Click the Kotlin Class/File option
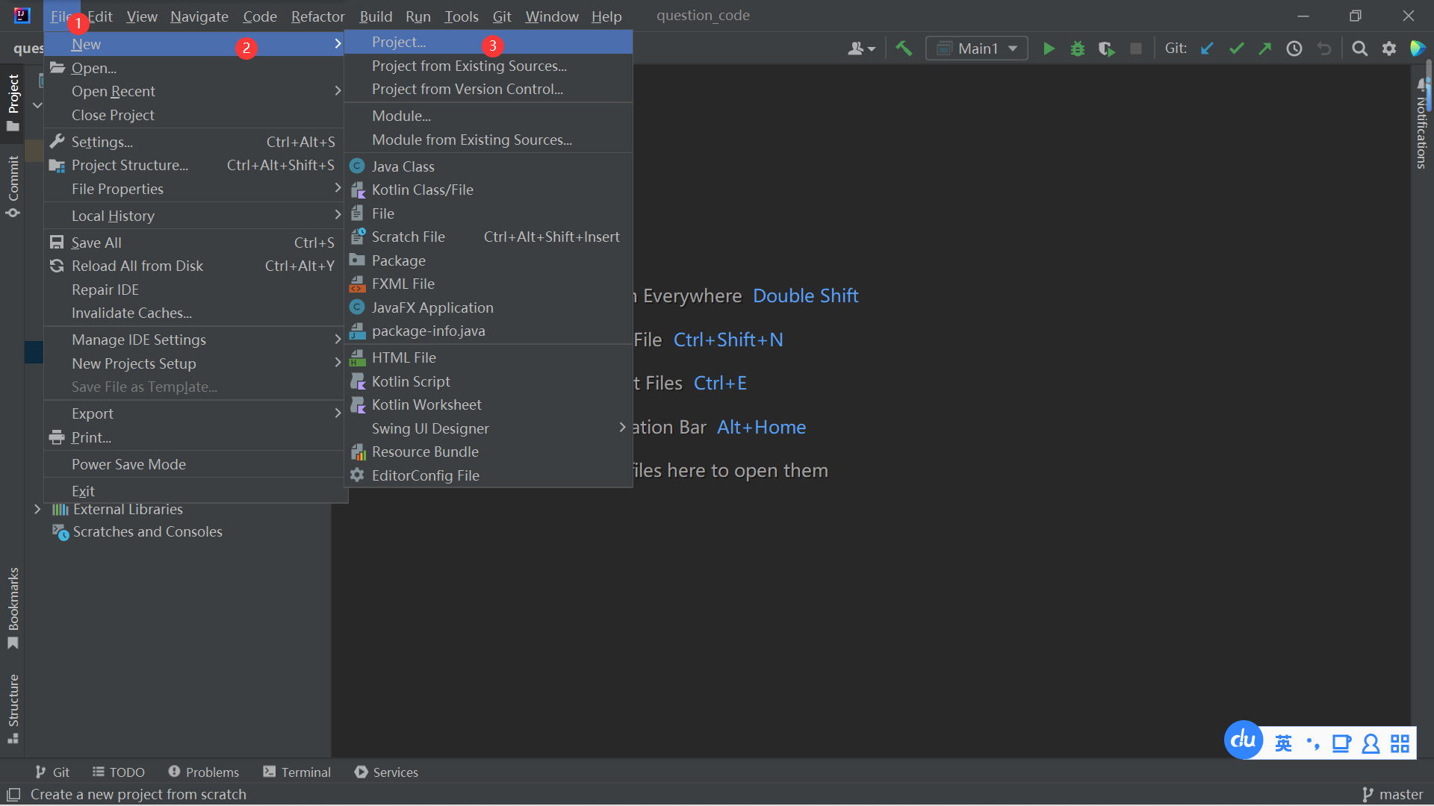 [424, 189]
